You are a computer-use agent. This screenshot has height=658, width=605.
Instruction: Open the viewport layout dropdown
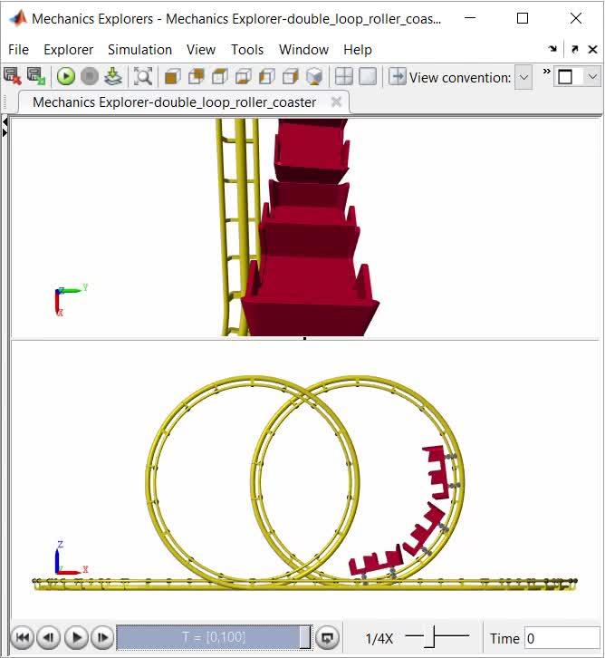coord(592,77)
